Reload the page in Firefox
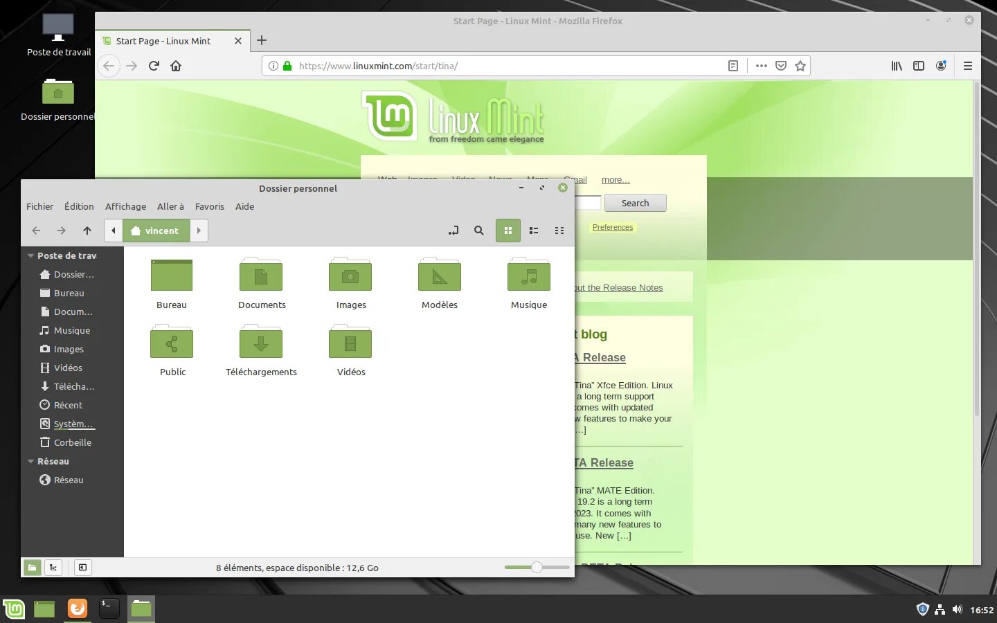 (154, 66)
